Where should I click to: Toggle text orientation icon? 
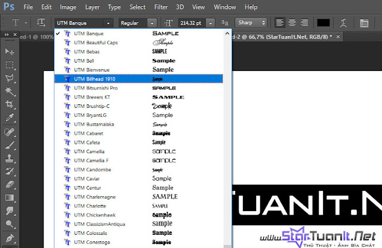pyautogui.click(x=41, y=23)
